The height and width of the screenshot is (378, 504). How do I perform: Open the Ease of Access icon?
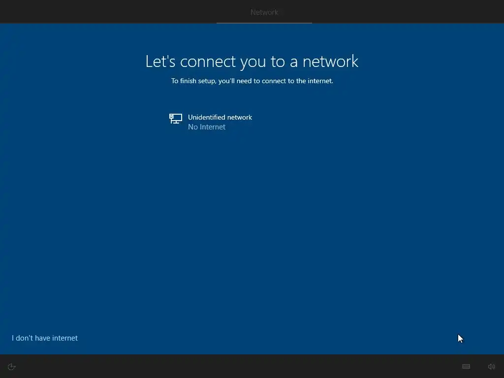click(x=12, y=367)
